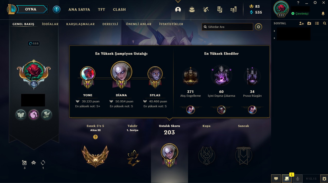
Task: Open the Collection backpack icon
Action: pos(192,9)
